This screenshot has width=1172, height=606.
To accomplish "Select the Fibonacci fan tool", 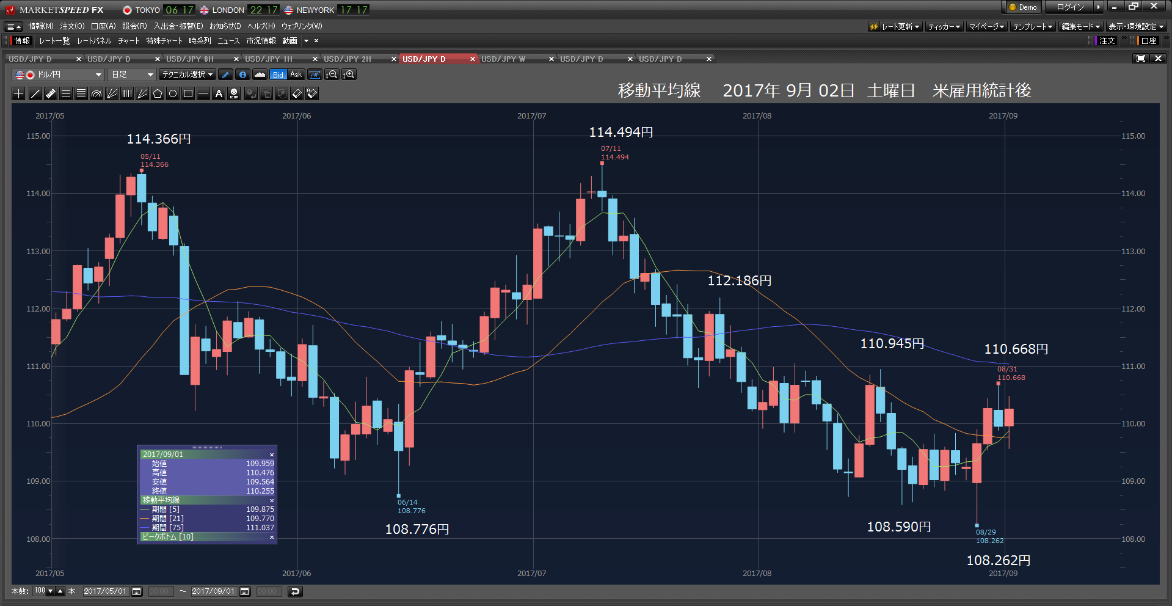I will [112, 93].
